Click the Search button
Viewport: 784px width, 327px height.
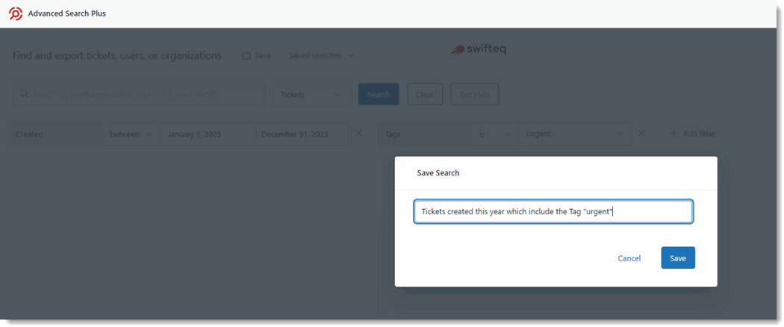379,95
